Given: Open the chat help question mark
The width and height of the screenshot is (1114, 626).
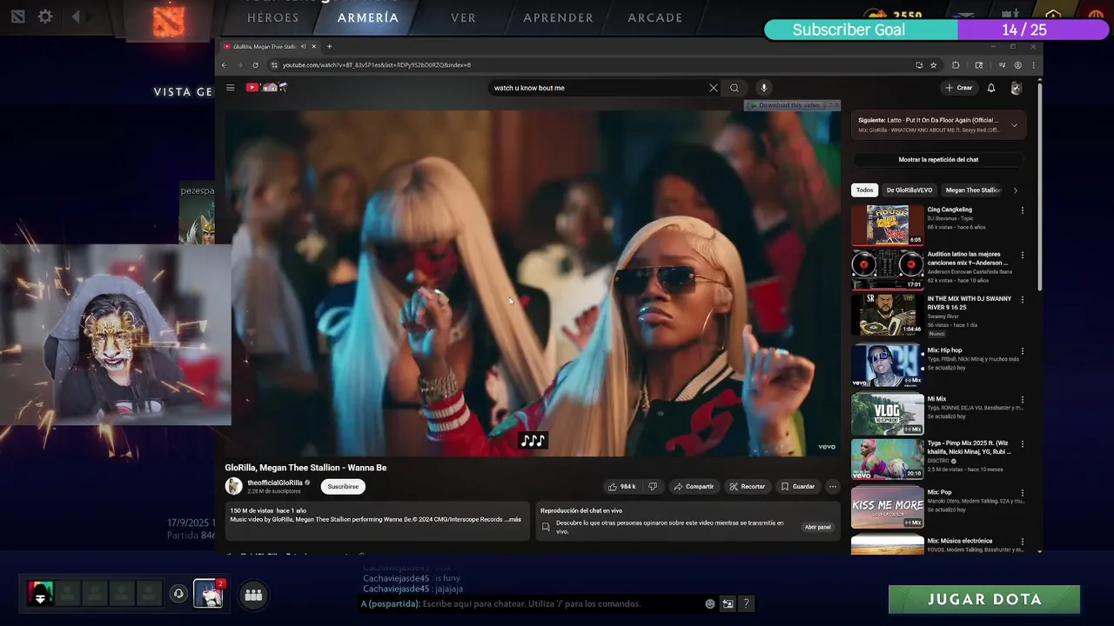Looking at the screenshot, I should 746,603.
